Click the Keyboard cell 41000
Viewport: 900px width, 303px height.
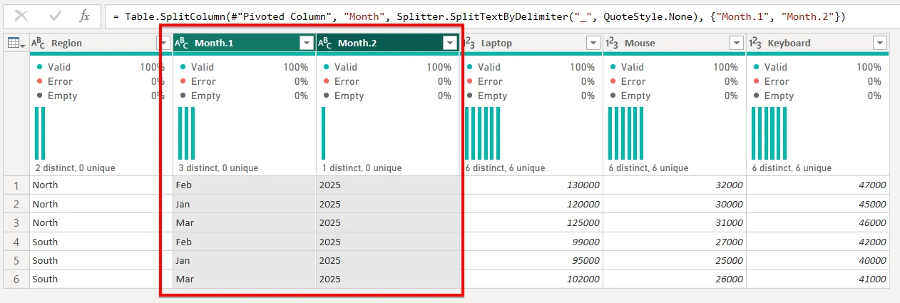coord(817,279)
